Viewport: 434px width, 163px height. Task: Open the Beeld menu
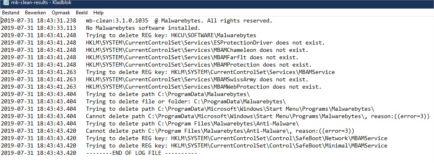tap(81, 13)
